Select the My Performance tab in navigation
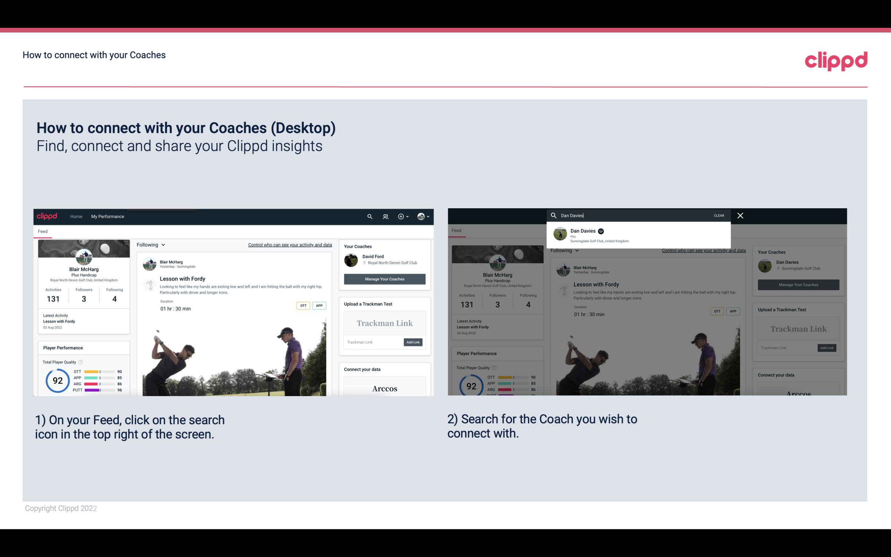 [x=107, y=216]
